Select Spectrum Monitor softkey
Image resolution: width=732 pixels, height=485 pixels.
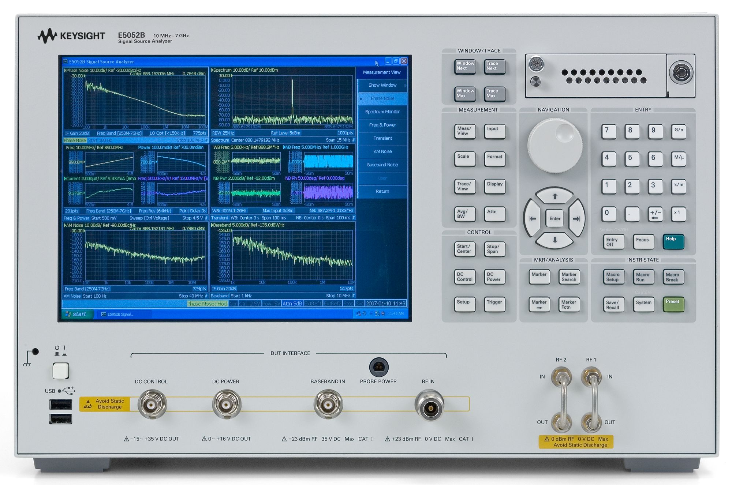382,112
